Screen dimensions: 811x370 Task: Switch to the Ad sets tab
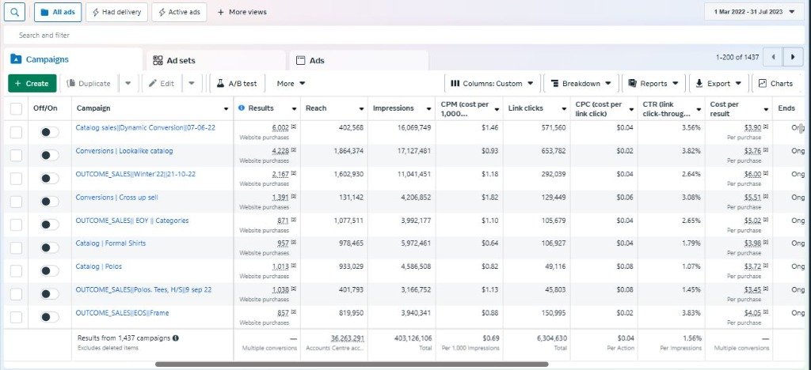(215, 60)
